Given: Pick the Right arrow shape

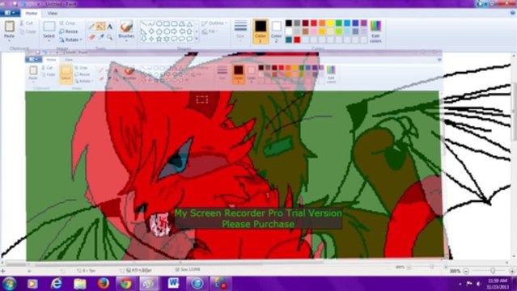Looking at the screenshot, I should [174, 32].
